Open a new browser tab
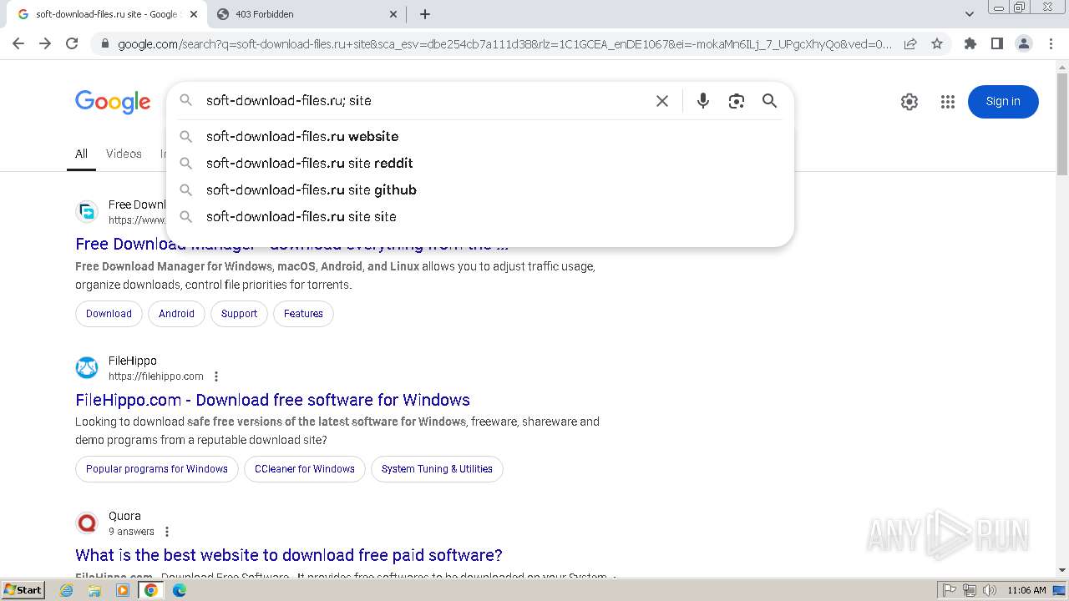 point(424,14)
